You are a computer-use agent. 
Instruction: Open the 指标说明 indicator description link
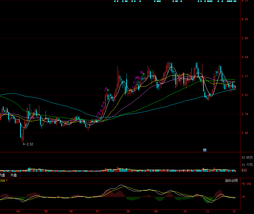point(231,181)
